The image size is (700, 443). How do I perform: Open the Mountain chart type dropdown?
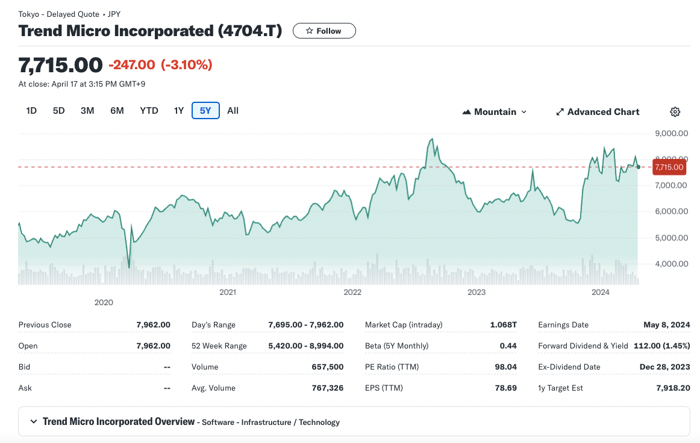495,112
